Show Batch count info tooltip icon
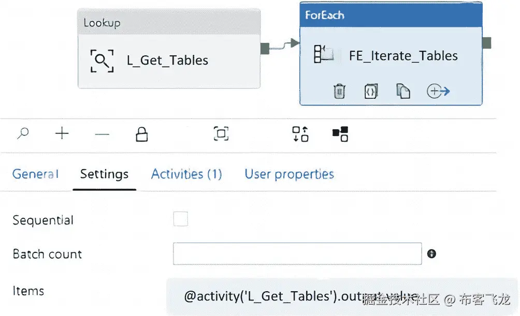This screenshot has width=520, height=316. [x=431, y=254]
